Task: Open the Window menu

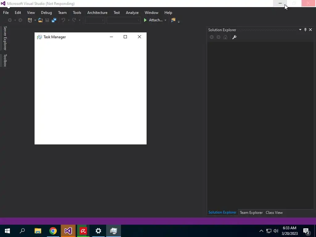Action: [x=151, y=12]
